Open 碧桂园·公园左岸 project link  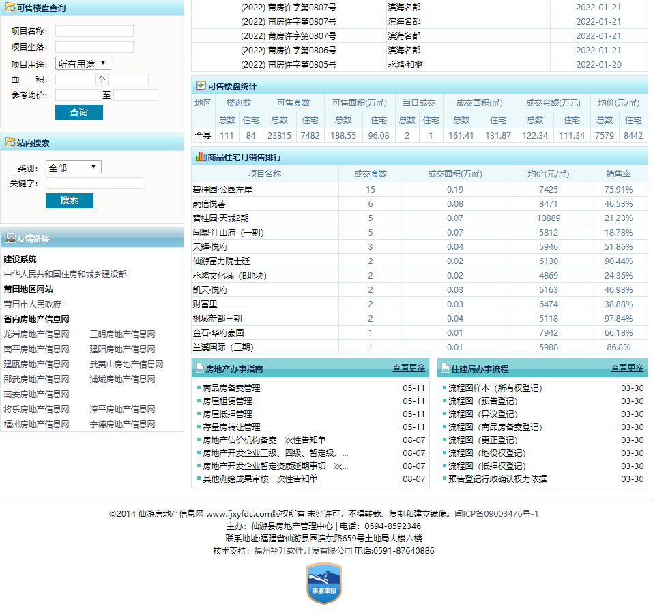[x=222, y=190]
